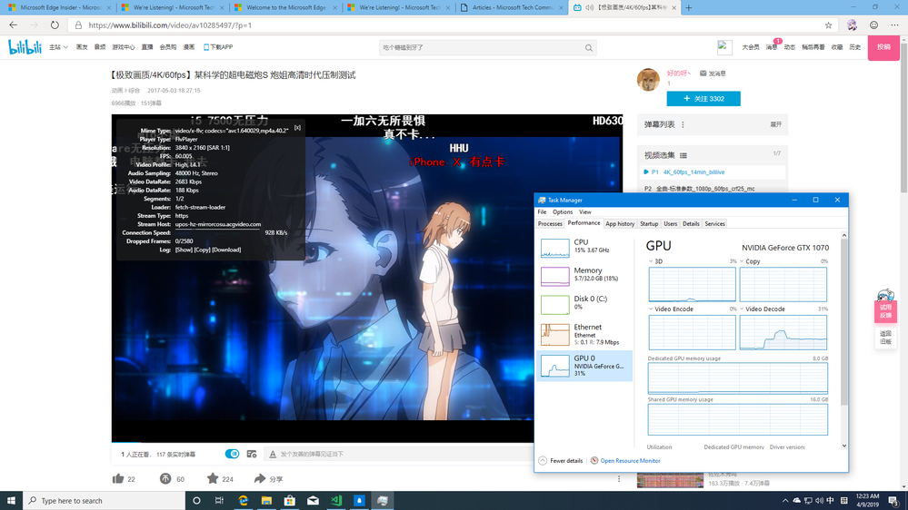Expand the Video Decode graph dropdown

742,309
